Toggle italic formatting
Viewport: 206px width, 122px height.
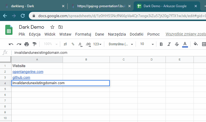(169, 44)
